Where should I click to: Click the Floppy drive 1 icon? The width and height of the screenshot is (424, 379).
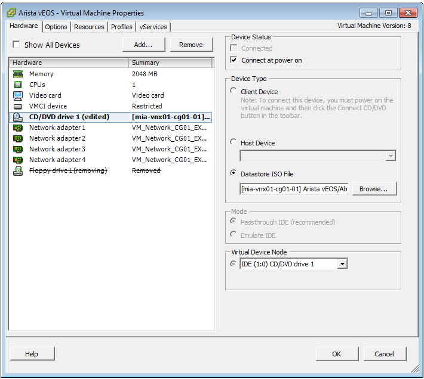(x=18, y=171)
